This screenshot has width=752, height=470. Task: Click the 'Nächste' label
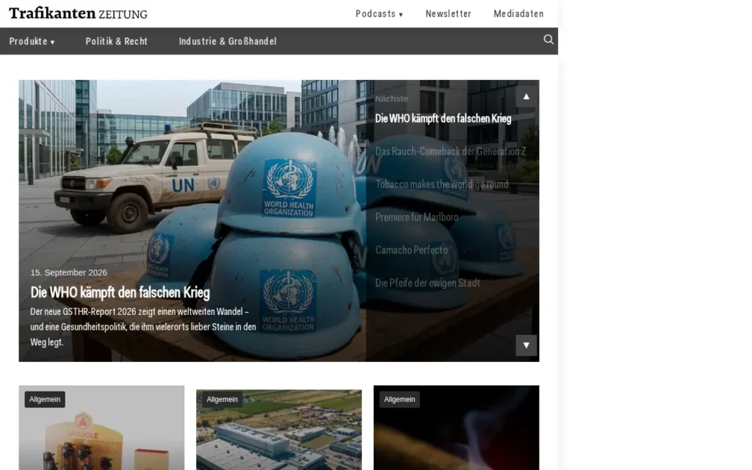[x=391, y=99]
